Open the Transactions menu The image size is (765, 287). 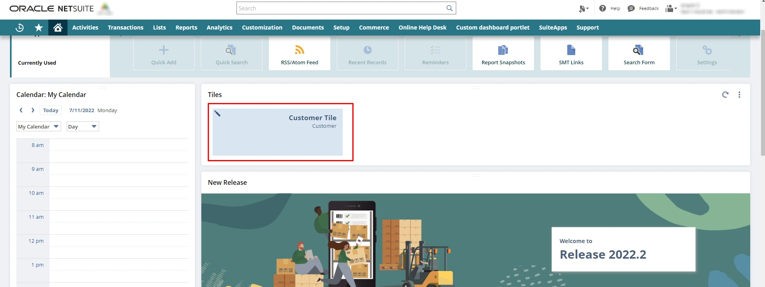[125, 28]
